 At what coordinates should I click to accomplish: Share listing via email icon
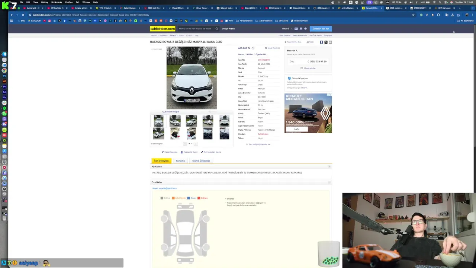330,42
